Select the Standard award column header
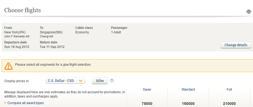This screenshot has height=107, width=253. 188,90
